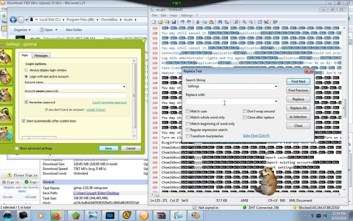353x221 pixels.
Task: Open the Windows Start menu
Action: coord(7,215)
